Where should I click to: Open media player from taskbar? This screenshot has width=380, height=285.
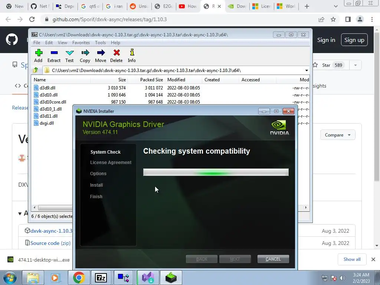click(55, 278)
